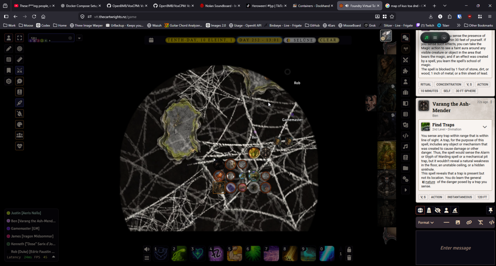Image resolution: width=496 pixels, height=266 pixels.
Task: Pick the Target tokens concentric-circle tool
Action: point(19,49)
